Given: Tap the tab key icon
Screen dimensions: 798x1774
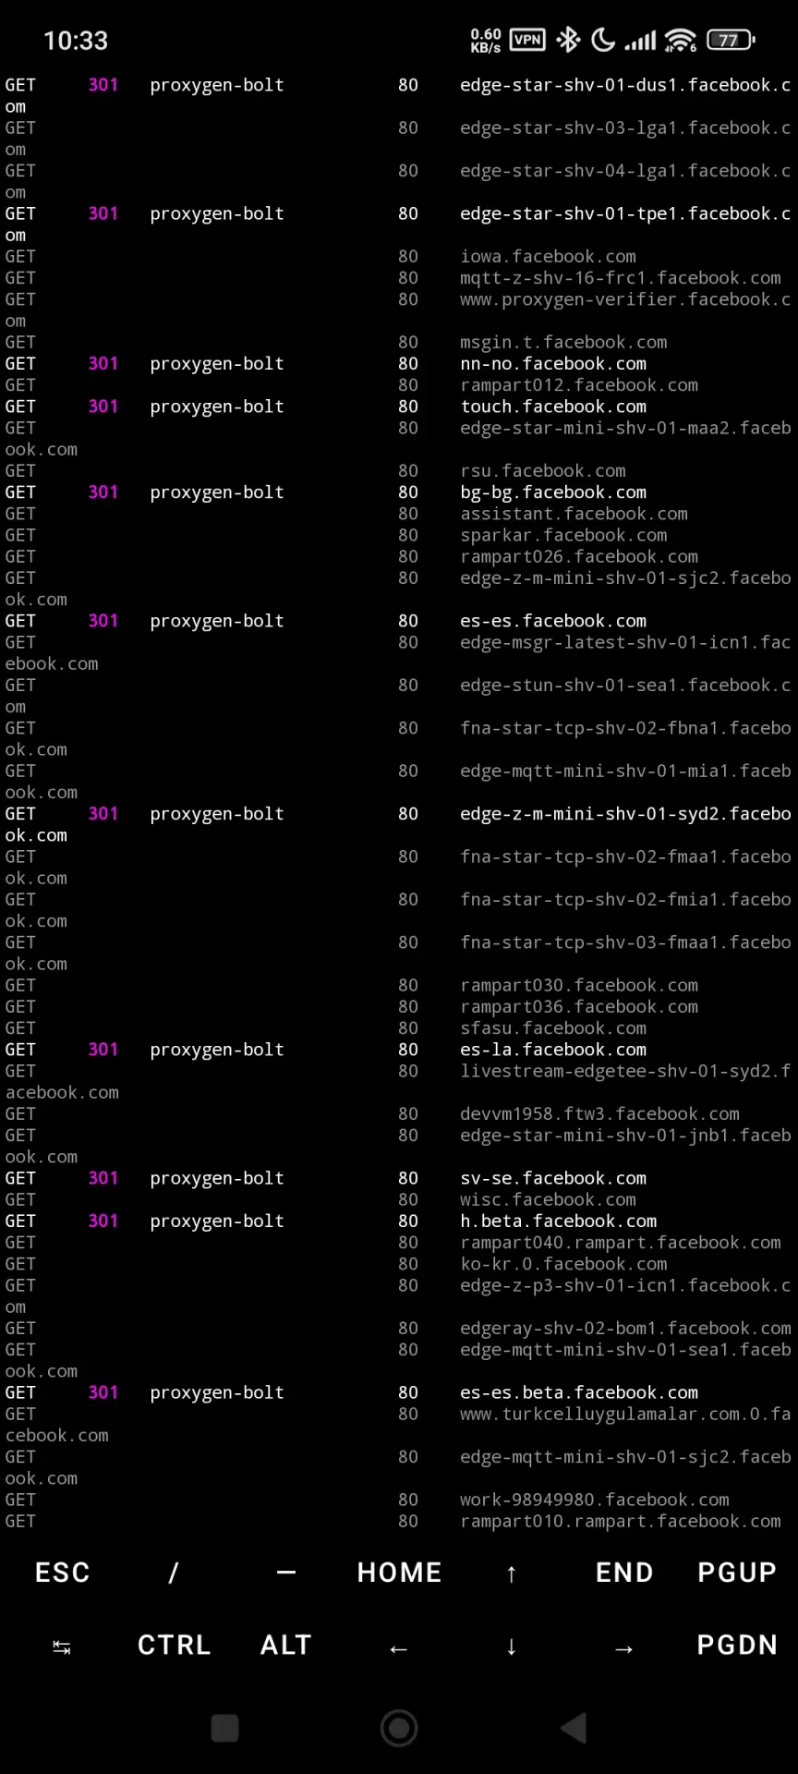Looking at the screenshot, I should (x=62, y=1646).
